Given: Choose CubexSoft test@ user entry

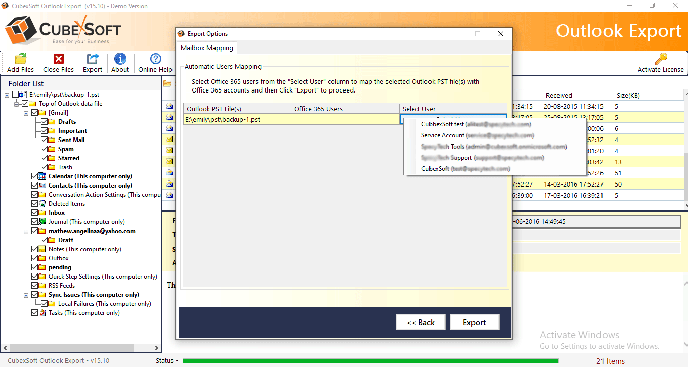Looking at the screenshot, I should 466,169.
